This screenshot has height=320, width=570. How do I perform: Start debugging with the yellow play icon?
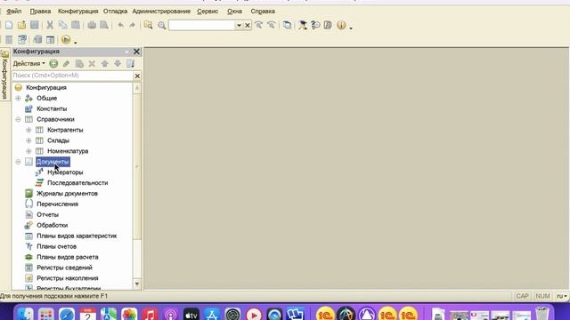pos(66,39)
